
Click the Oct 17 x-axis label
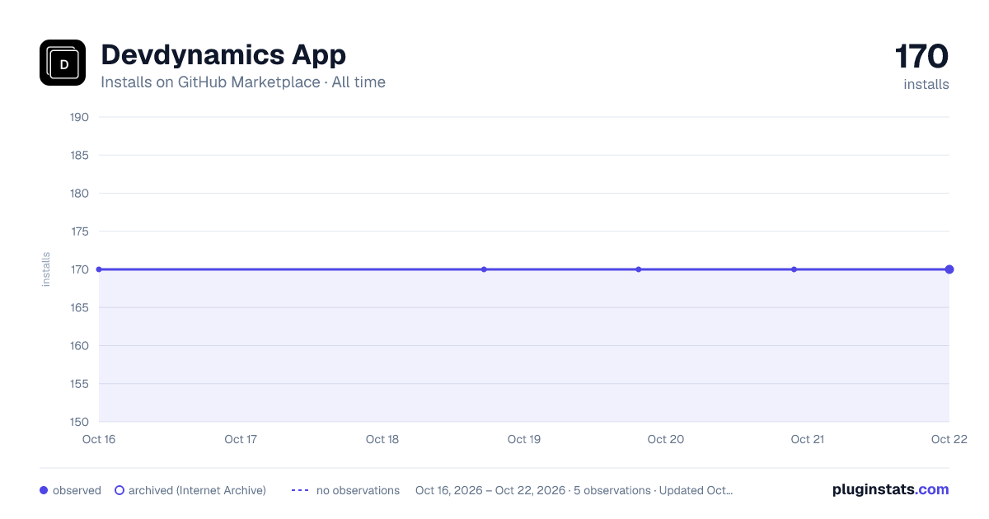point(241,439)
